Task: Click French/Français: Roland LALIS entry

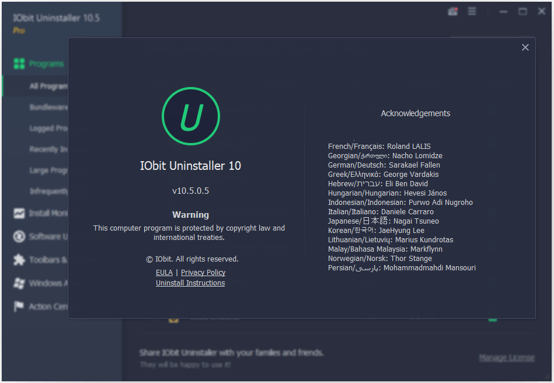Action: [x=379, y=147]
